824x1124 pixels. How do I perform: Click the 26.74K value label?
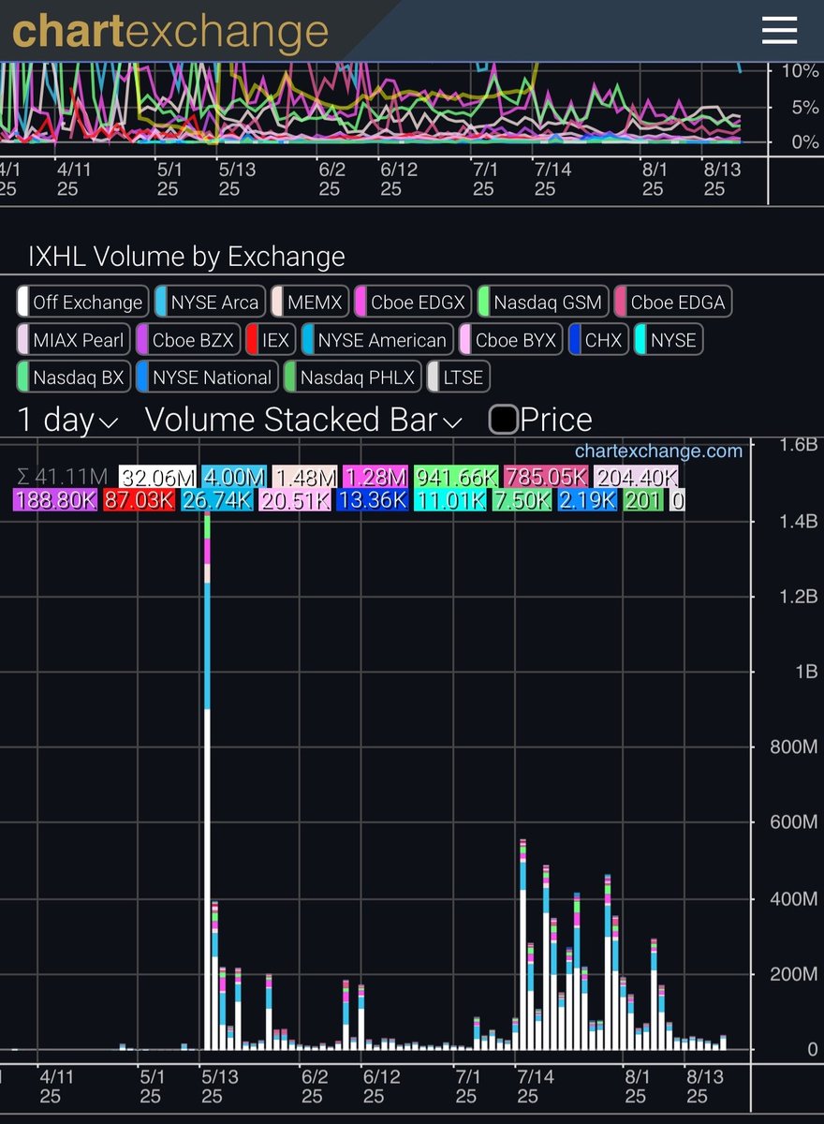216,499
